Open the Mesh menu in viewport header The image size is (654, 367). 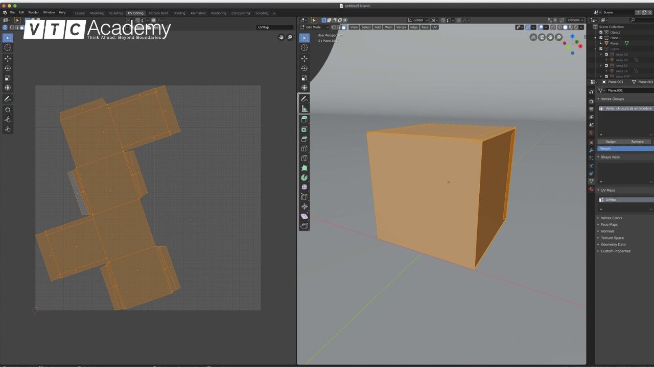click(388, 27)
